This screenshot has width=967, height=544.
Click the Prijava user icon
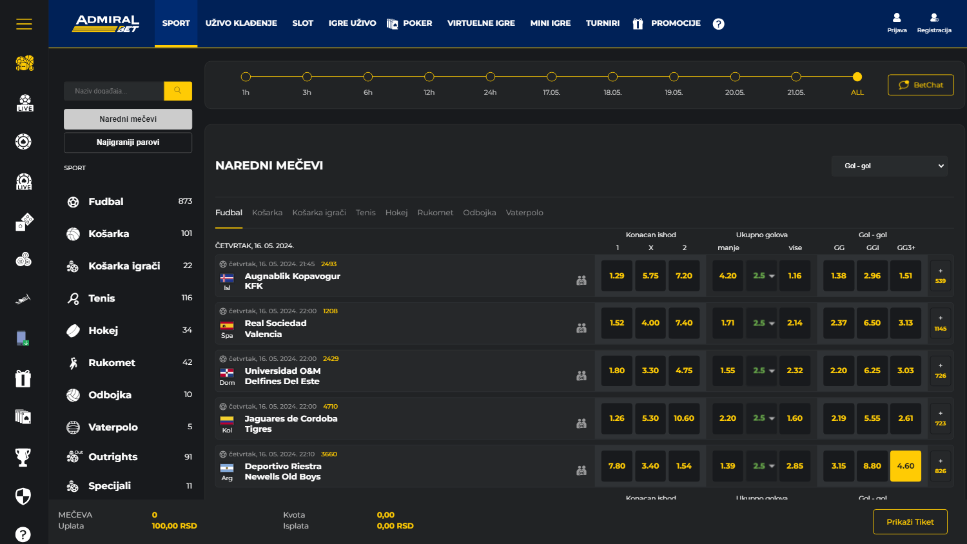pos(897,17)
